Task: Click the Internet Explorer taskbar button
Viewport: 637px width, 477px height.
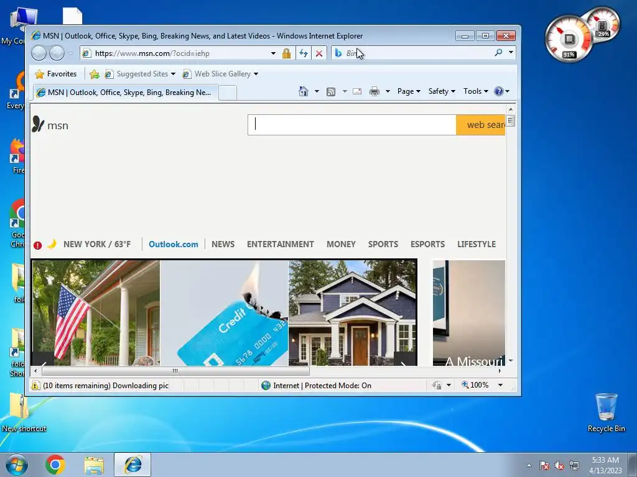Action: [133, 465]
